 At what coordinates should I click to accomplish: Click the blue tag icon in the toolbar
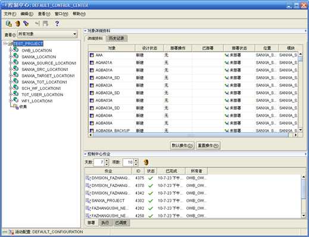click(26, 24)
